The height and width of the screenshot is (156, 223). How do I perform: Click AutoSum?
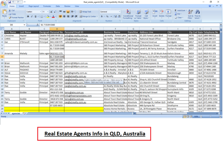coord(180,11)
